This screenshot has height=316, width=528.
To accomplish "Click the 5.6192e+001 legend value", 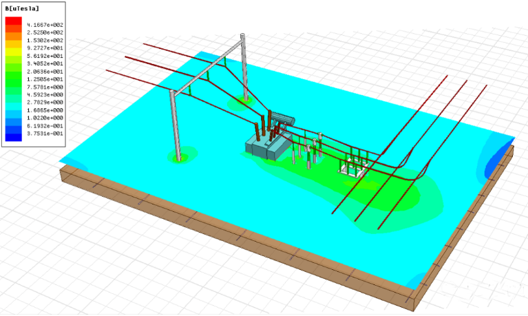I will [45, 56].
